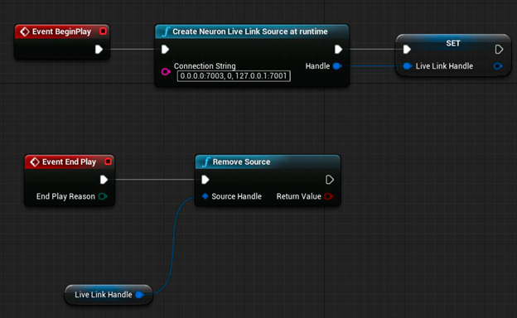Viewport: 517px width, 318px height.
Task: Select Create Neuron Live Link Source node title
Action: 250,31
